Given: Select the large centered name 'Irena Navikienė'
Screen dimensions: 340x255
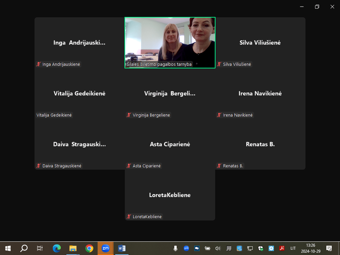Looking at the screenshot, I should pos(260,93).
